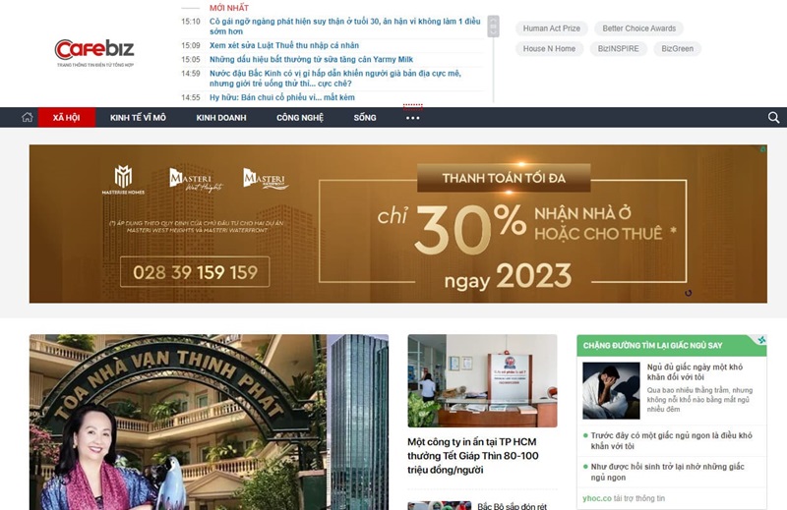Image resolution: width=787 pixels, height=510 pixels.
Task: Click the pinwheel icon on sleep widget
Action: click(x=760, y=341)
